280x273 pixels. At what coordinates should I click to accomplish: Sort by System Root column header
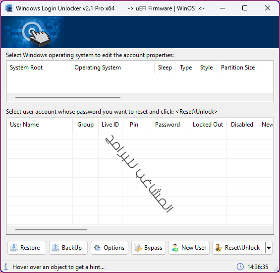pyautogui.click(x=39, y=68)
